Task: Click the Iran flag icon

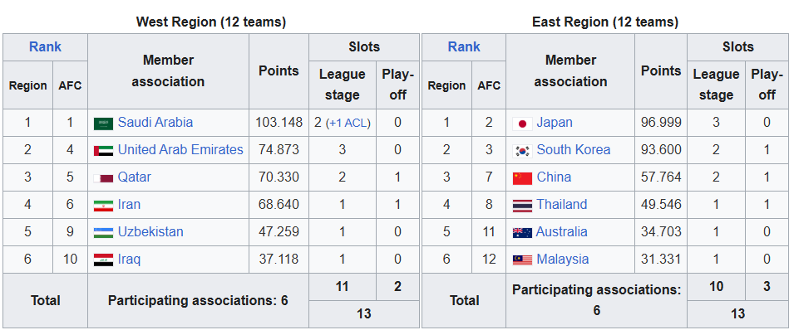Action: (103, 205)
